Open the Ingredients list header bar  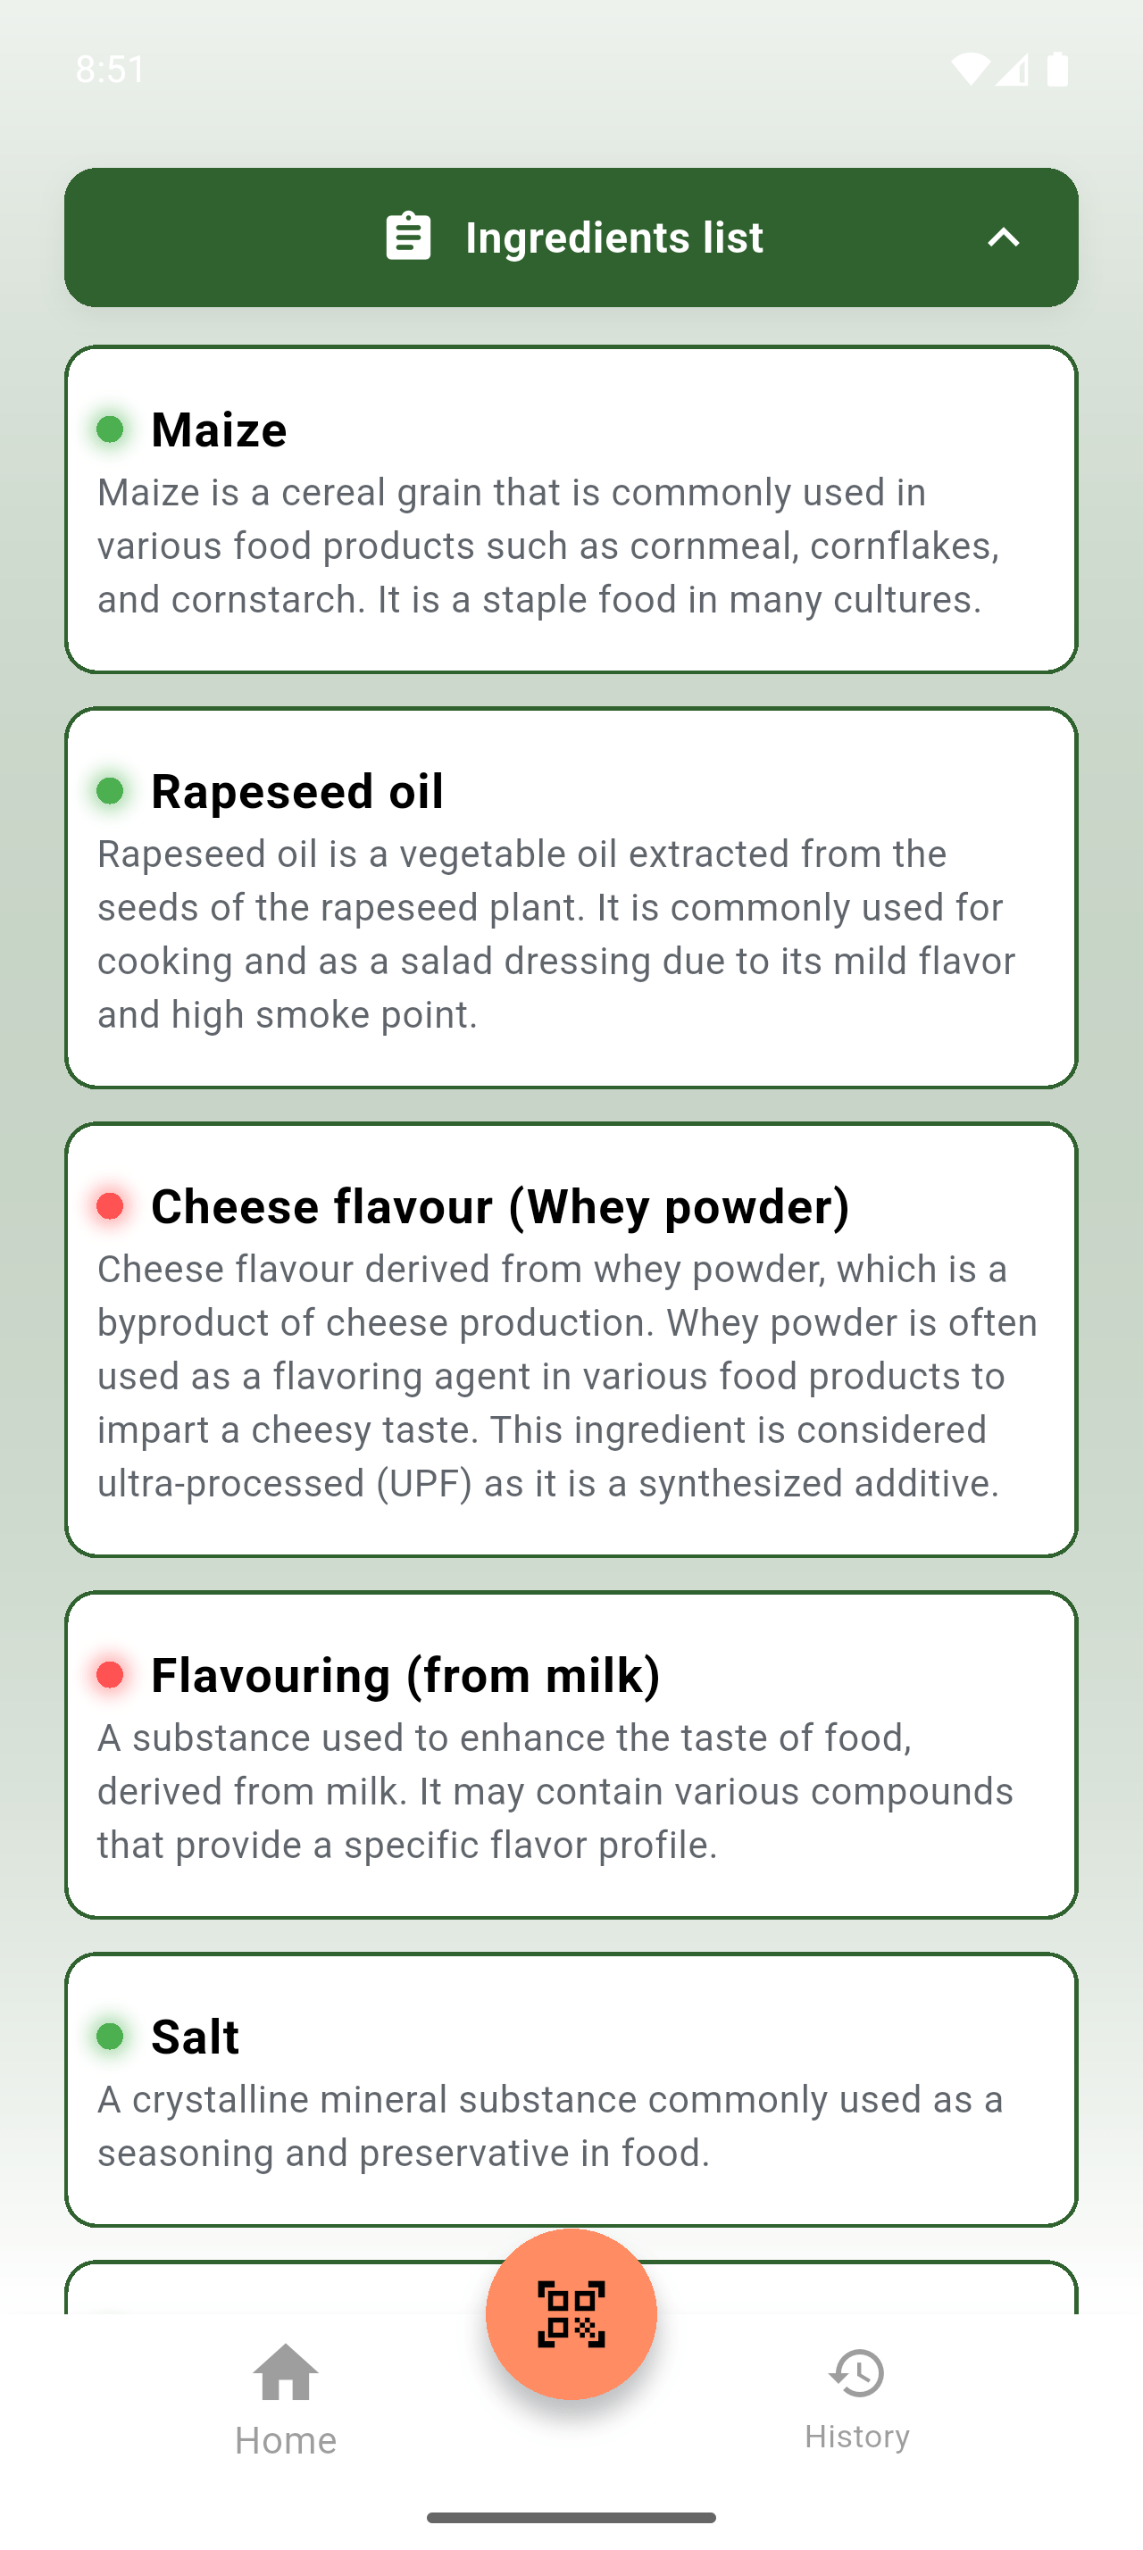point(571,236)
